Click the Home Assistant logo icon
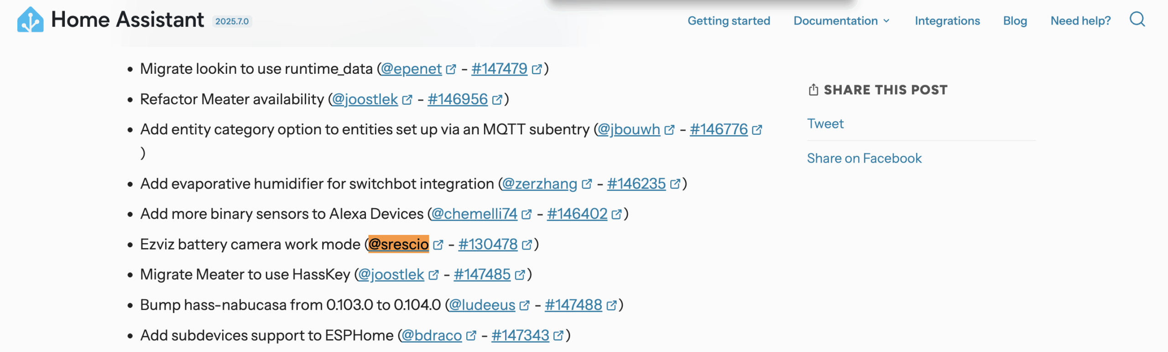 (x=30, y=20)
